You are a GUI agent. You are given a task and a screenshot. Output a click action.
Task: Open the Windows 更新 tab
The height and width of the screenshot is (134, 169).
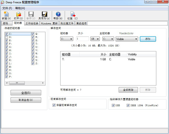click(x=49, y=23)
